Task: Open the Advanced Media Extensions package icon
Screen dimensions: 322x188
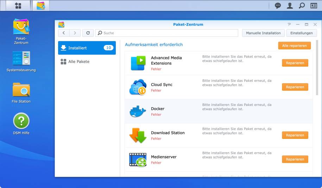Action: click(138, 63)
